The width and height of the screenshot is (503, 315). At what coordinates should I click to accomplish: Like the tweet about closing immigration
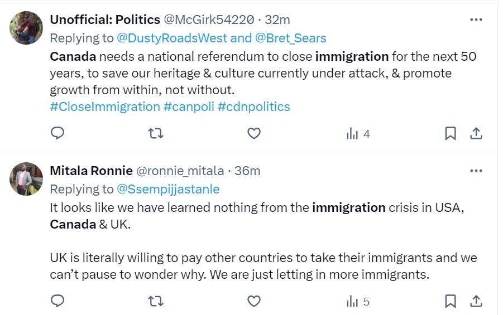[254, 133]
